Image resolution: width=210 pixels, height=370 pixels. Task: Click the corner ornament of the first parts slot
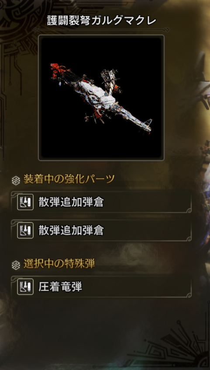coord(188,210)
